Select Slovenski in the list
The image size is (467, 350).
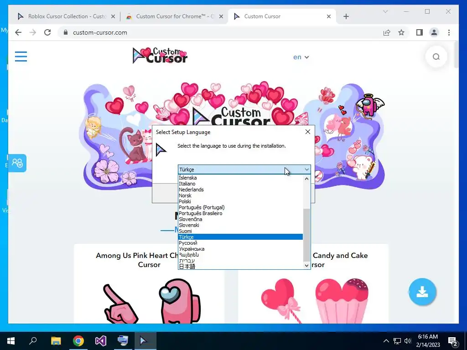(x=240, y=225)
